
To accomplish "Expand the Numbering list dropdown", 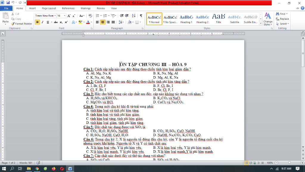I will (109, 16).
